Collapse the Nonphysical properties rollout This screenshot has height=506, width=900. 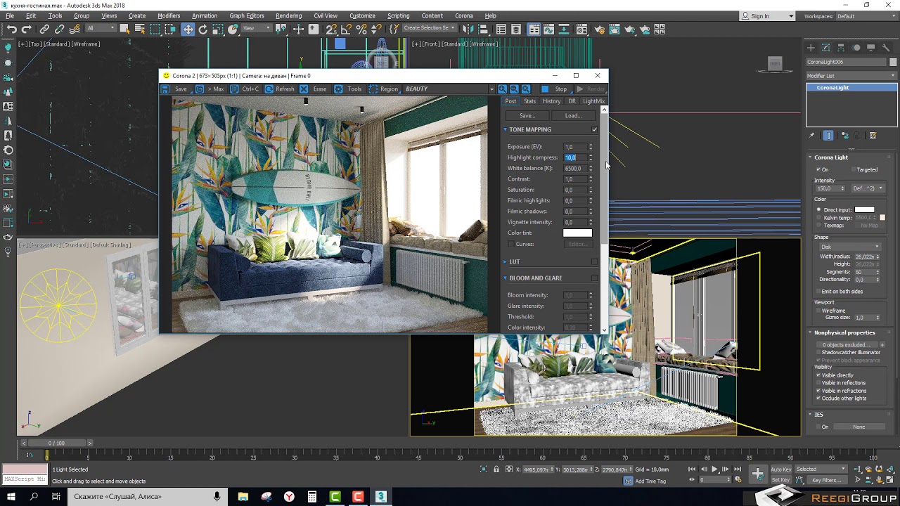(x=810, y=332)
